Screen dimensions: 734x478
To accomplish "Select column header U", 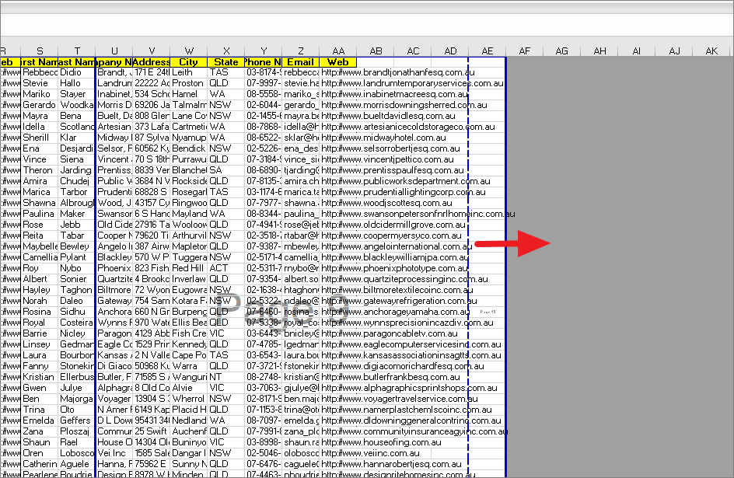I will coord(114,51).
